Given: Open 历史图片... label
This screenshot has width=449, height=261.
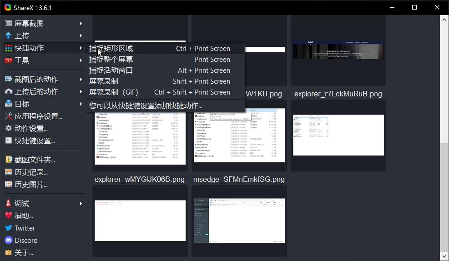Looking at the screenshot, I should 31,184.
